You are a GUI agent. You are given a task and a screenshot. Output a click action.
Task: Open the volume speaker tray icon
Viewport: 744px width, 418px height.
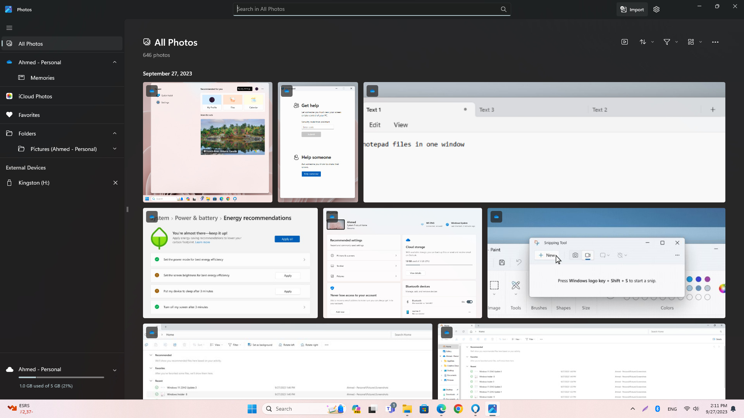tap(696, 409)
